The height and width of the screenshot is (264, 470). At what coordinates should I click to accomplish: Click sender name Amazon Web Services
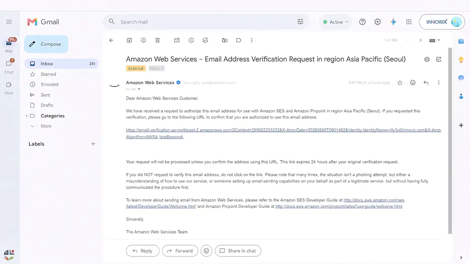(150, 83)
